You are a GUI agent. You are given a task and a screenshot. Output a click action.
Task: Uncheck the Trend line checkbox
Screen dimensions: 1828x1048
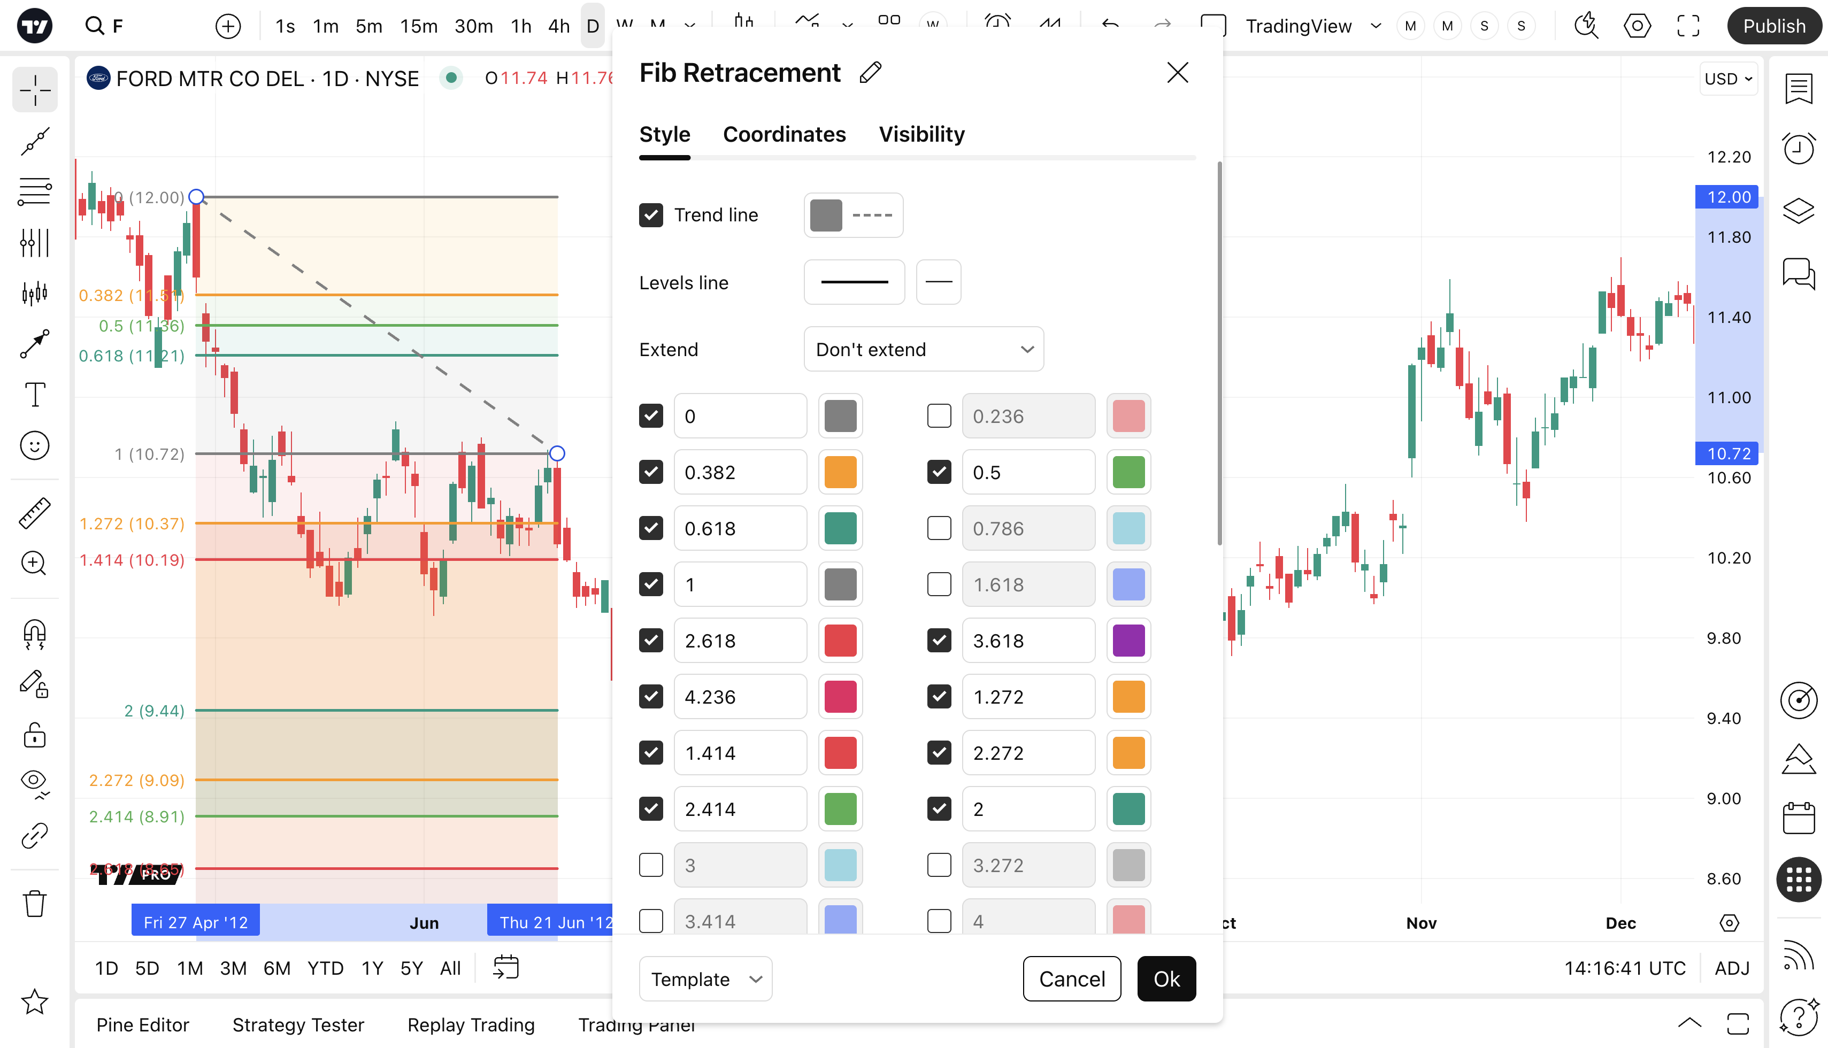click(651, 215)
